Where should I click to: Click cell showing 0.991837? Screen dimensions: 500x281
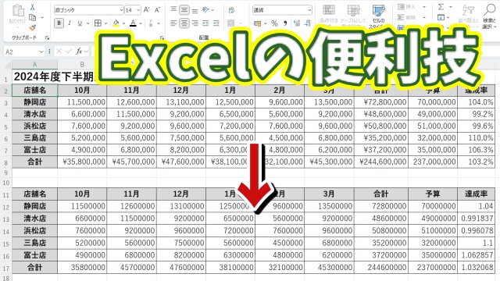[x=476, y=219]
